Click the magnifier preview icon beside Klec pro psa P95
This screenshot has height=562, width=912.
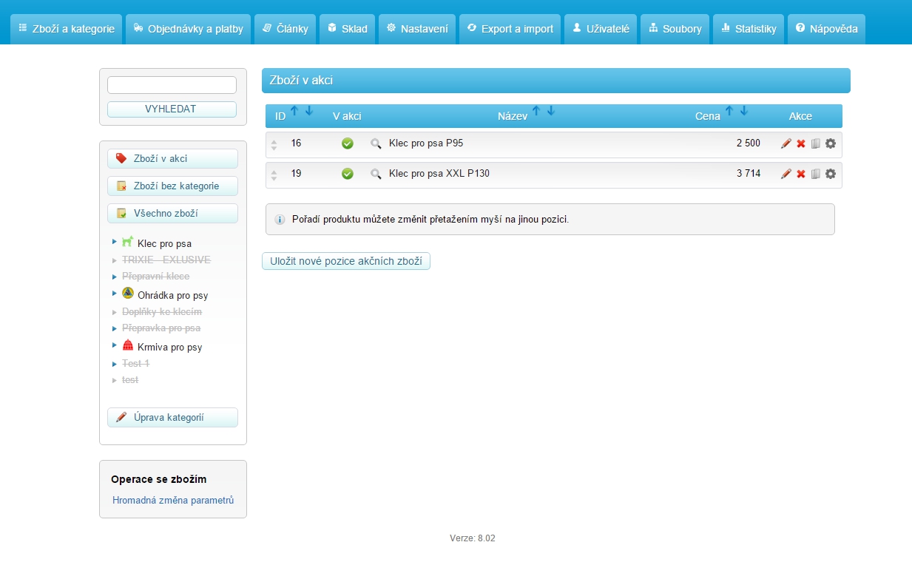pos(376,143)
